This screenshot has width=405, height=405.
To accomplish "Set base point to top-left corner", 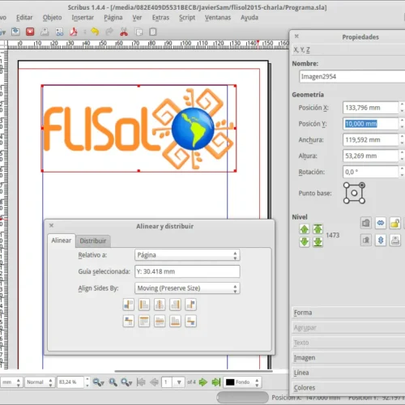I will 347,185.
